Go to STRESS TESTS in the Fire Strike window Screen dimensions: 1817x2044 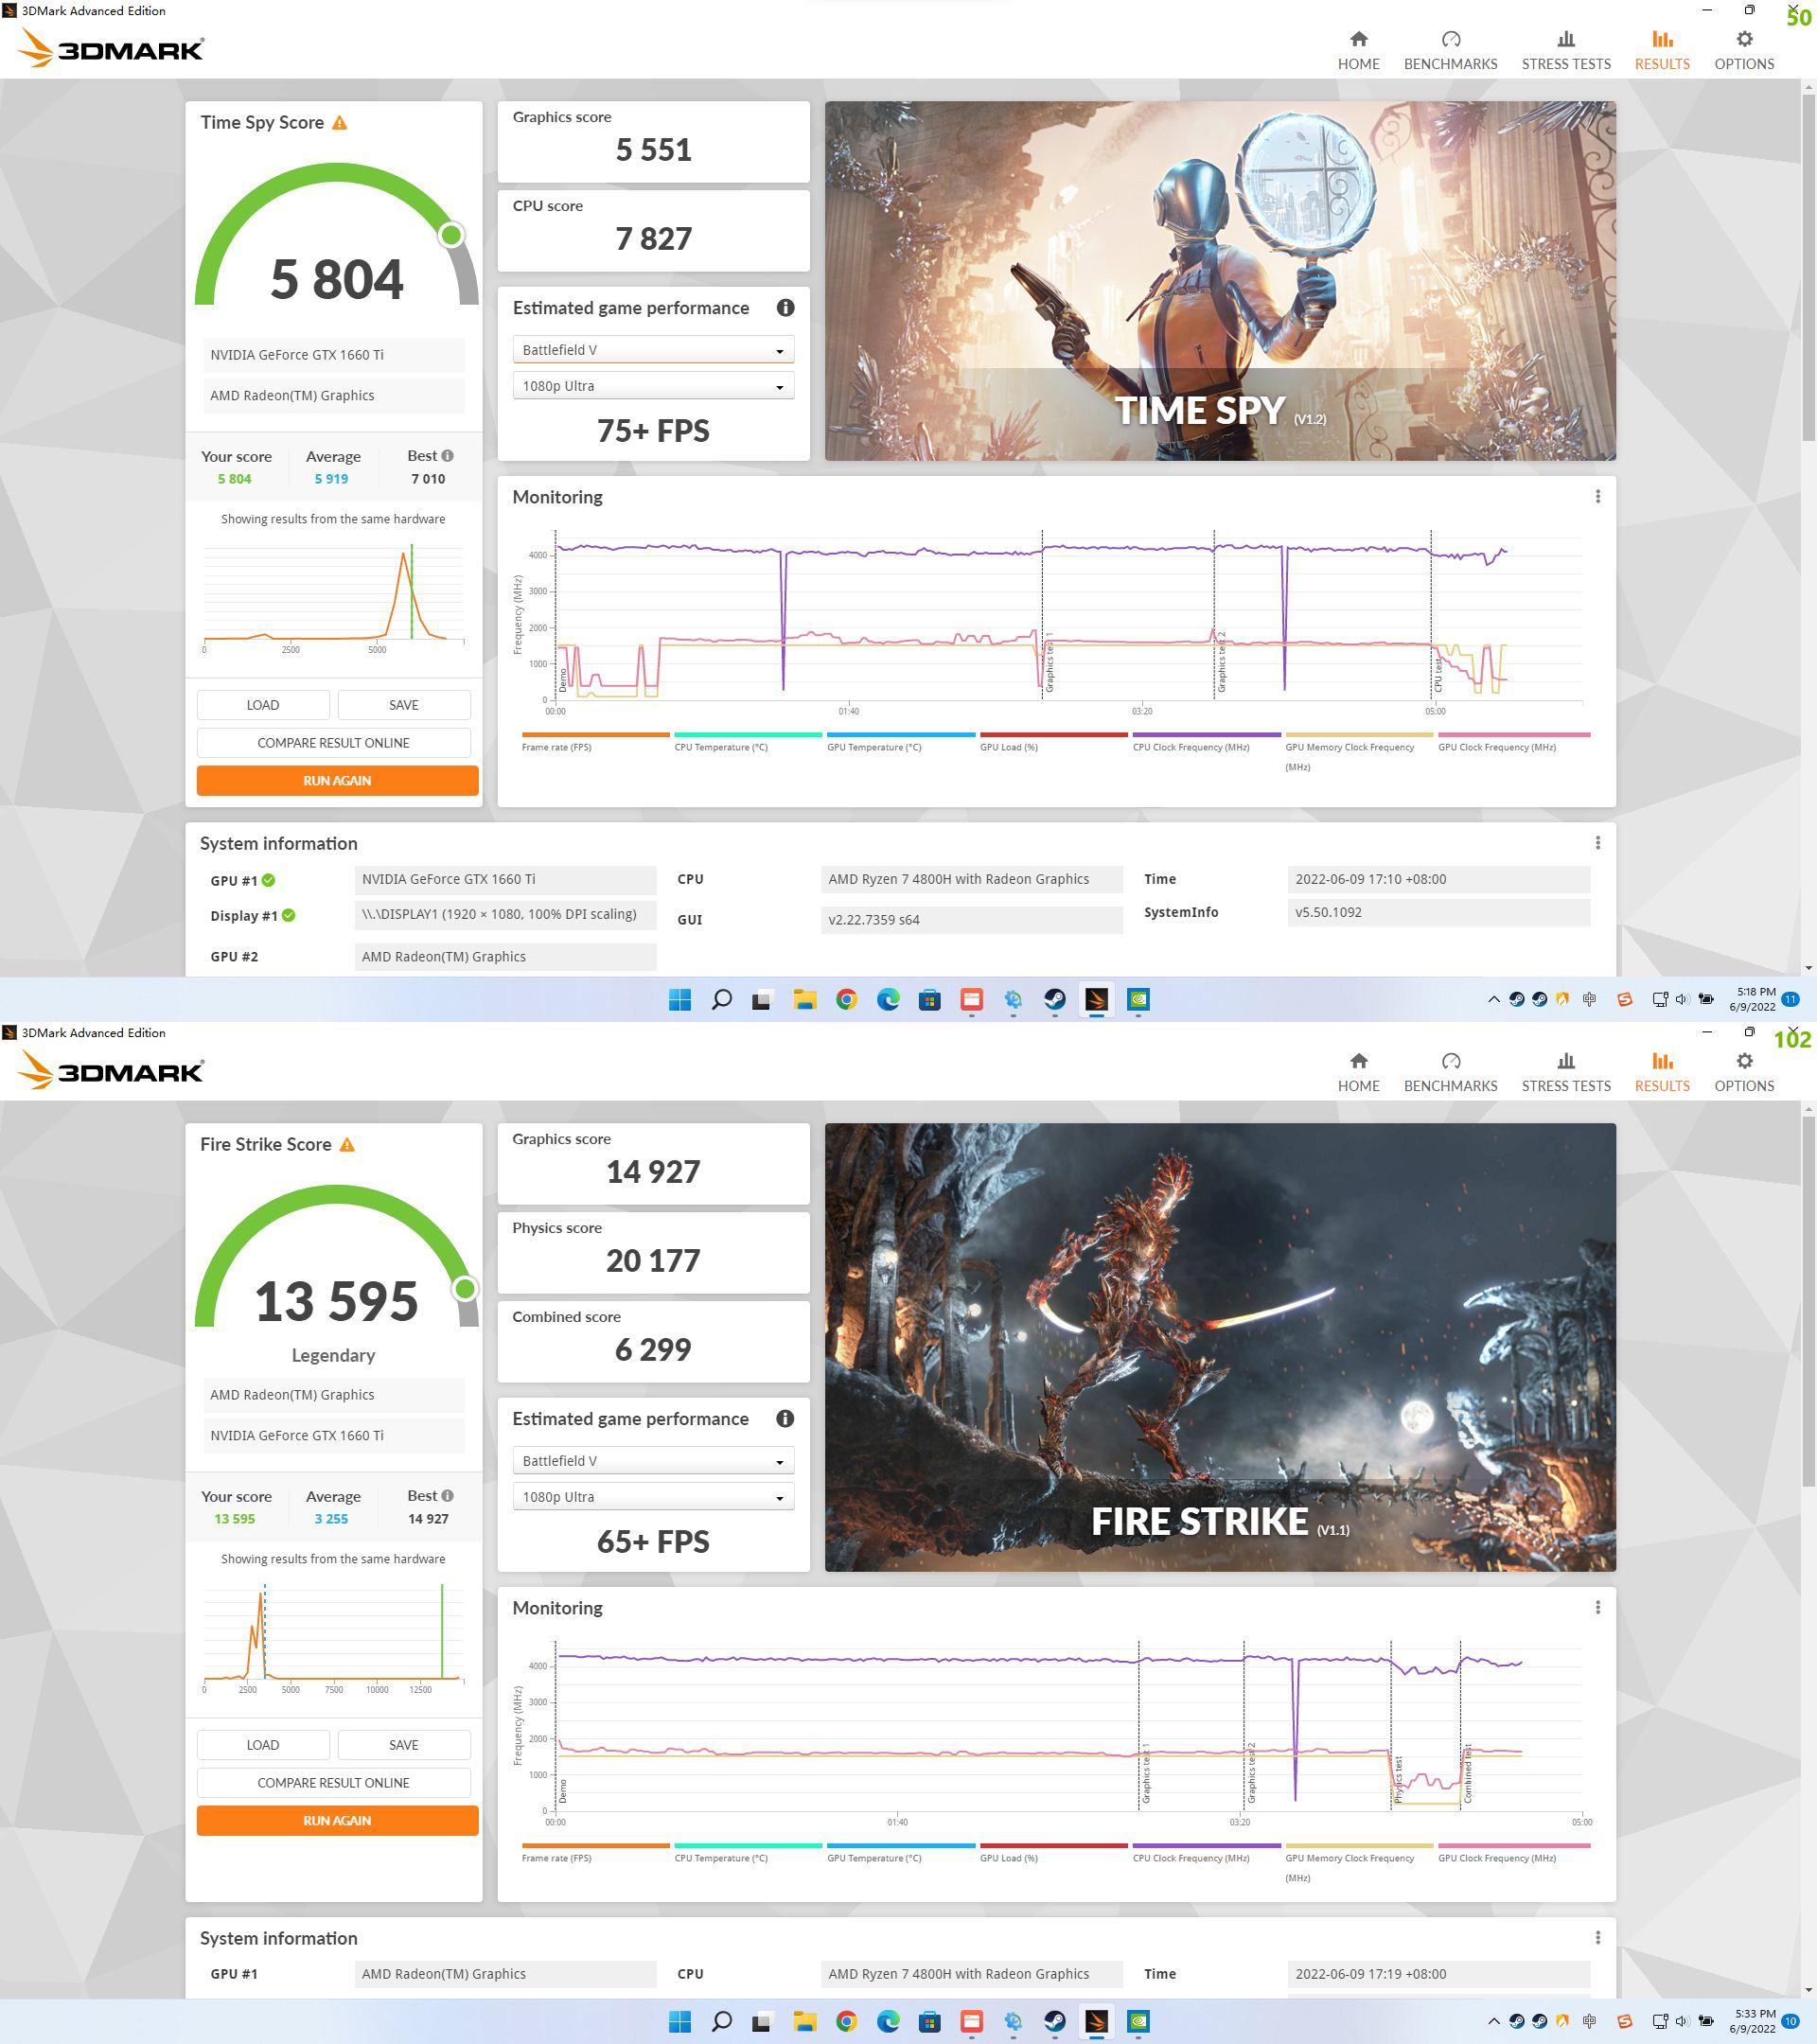click(x=1566, y=1072)
